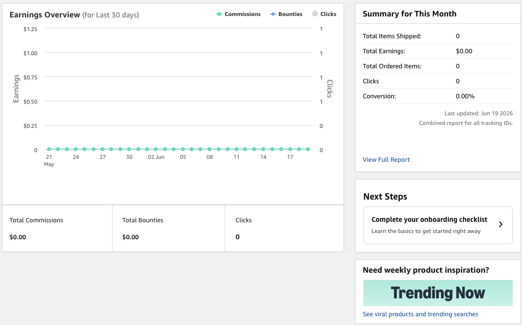Click the vertical Clicks axis title

(329, 89)
